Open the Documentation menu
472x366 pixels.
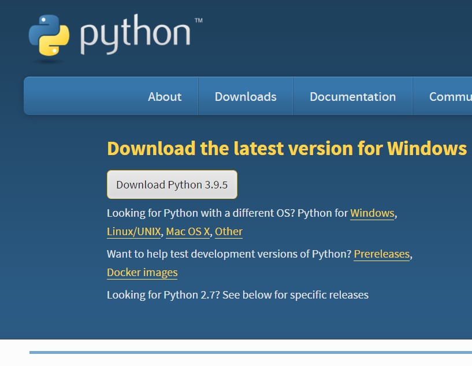[x=352, y=97]
